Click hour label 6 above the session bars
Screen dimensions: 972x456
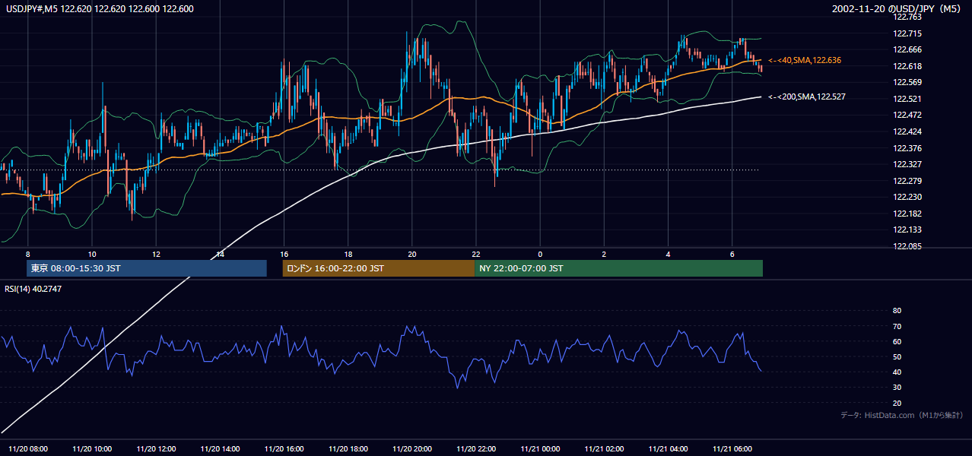732,254
